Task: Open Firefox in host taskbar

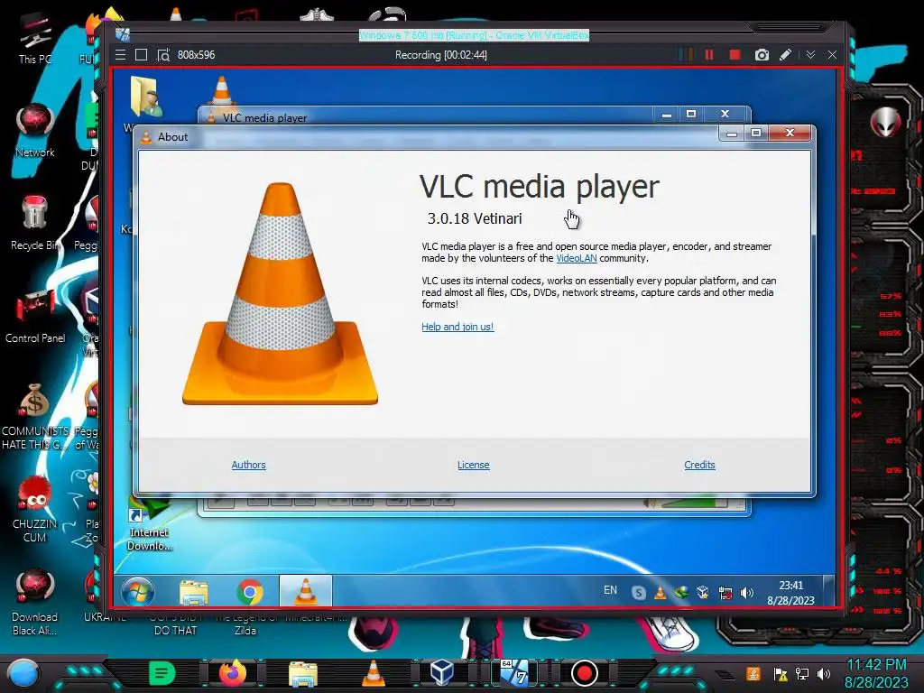Action: tap(233, 673)
